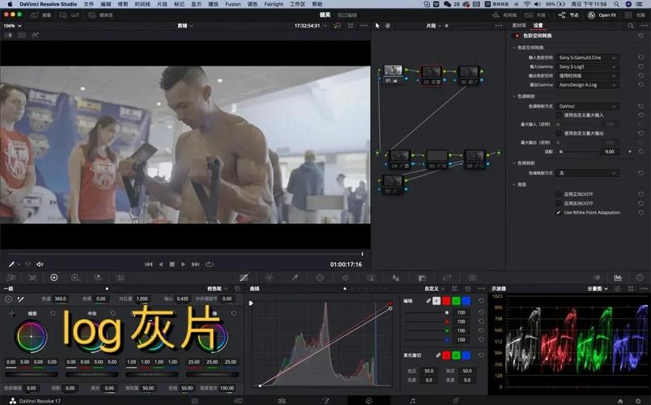
Task: Select the arrow pointer tool in node editor
Action: coord(377,25)
